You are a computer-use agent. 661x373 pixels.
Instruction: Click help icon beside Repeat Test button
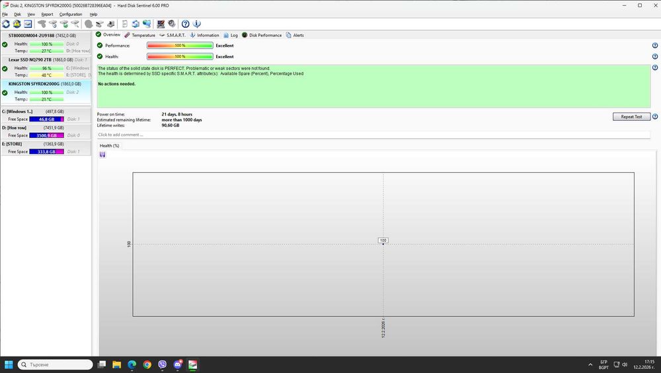coord(654,117)
